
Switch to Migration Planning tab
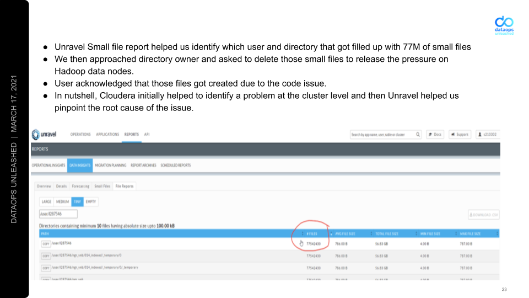click(x=110, y=165)
